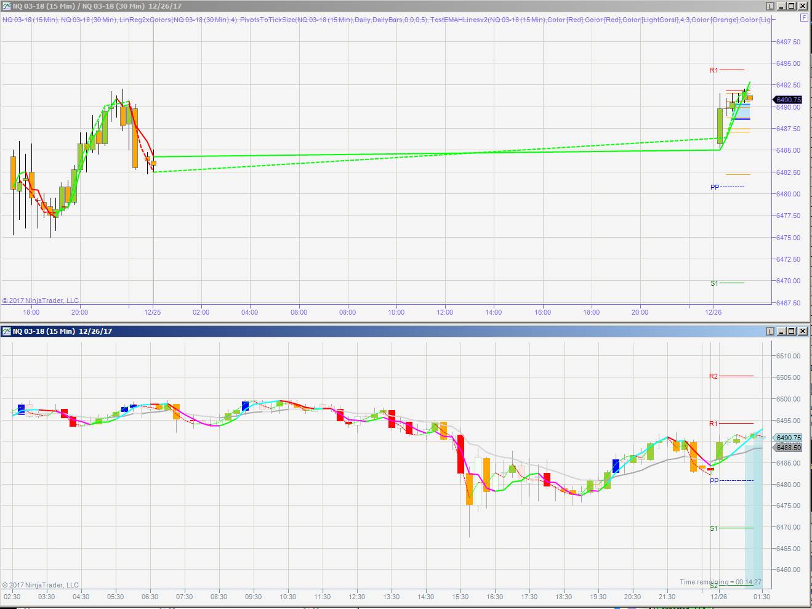Click the light blue shaded bar region in lower chart
Screen dimensions: 812x609
click(754, 511)
